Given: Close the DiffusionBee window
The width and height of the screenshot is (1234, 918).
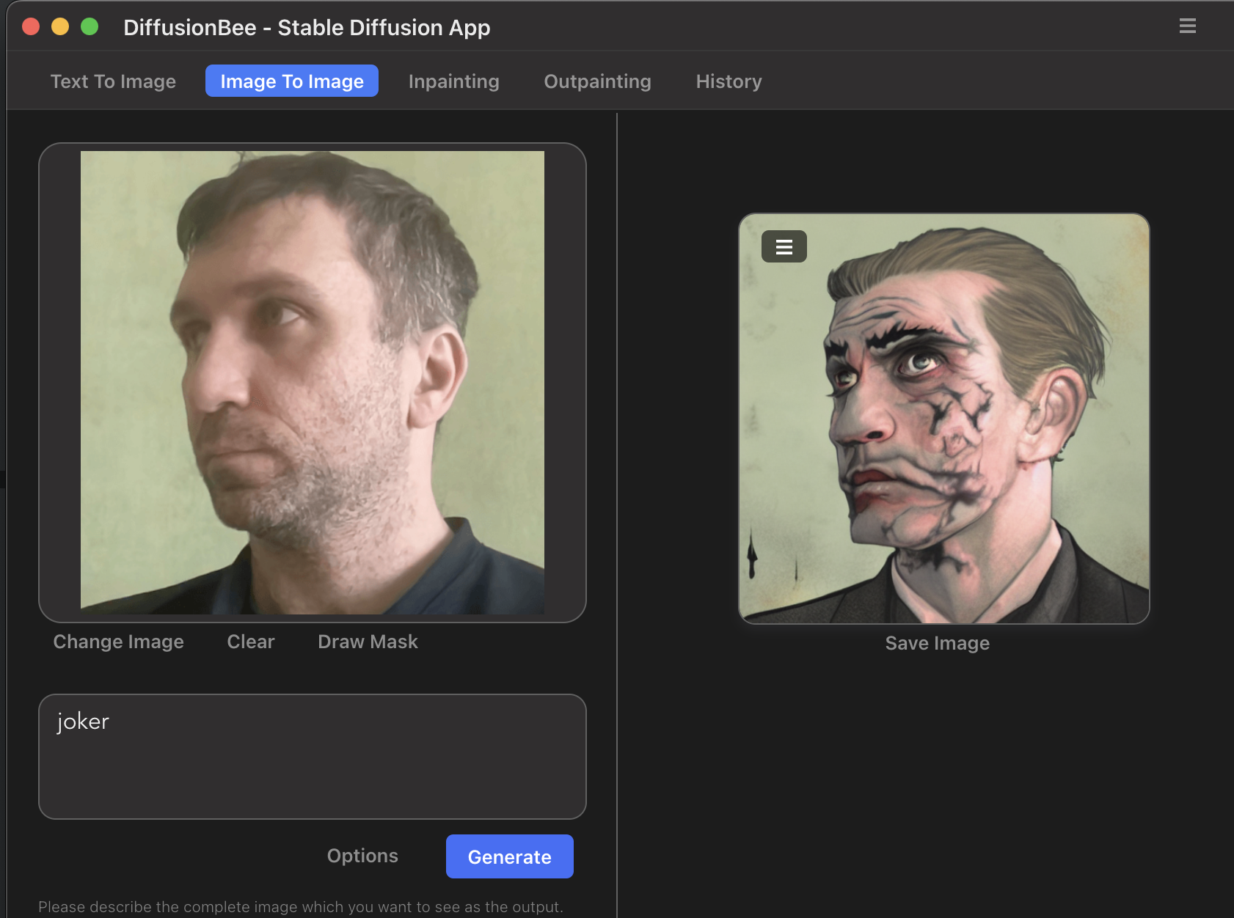Looking at the screenshot, I should click(x=31, y=27).
